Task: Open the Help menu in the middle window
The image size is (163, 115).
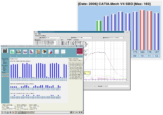Action: coord(39,34)
